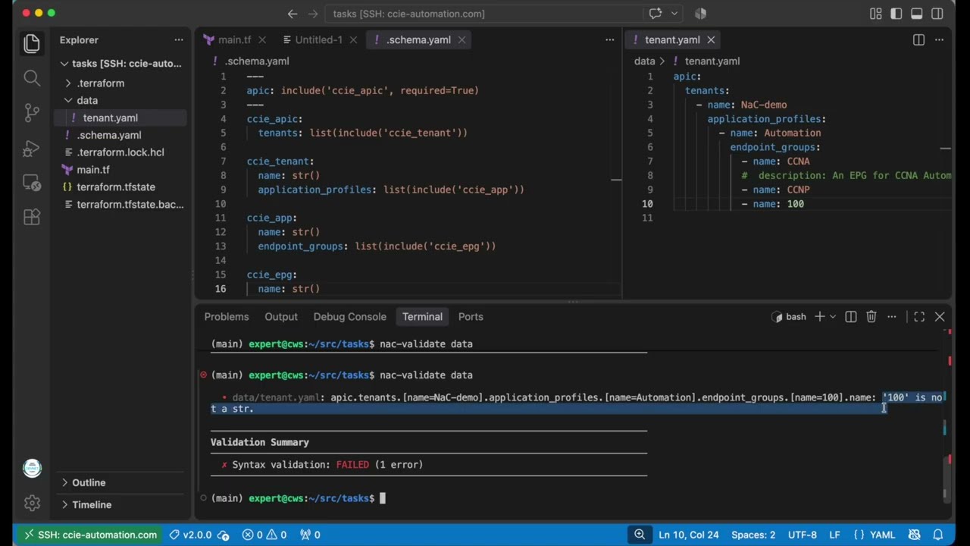Click the SSH: ccie-automation.com remote indicator
970x546 pixels.
coord(90,535)
